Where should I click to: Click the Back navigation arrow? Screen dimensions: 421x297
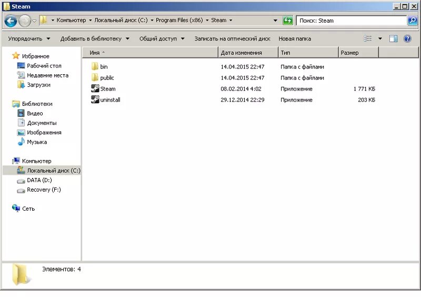(11, 21)
